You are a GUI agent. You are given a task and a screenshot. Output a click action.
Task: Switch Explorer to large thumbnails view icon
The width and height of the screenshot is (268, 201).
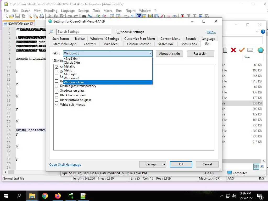pyautogui.click(x=262, y=166)
